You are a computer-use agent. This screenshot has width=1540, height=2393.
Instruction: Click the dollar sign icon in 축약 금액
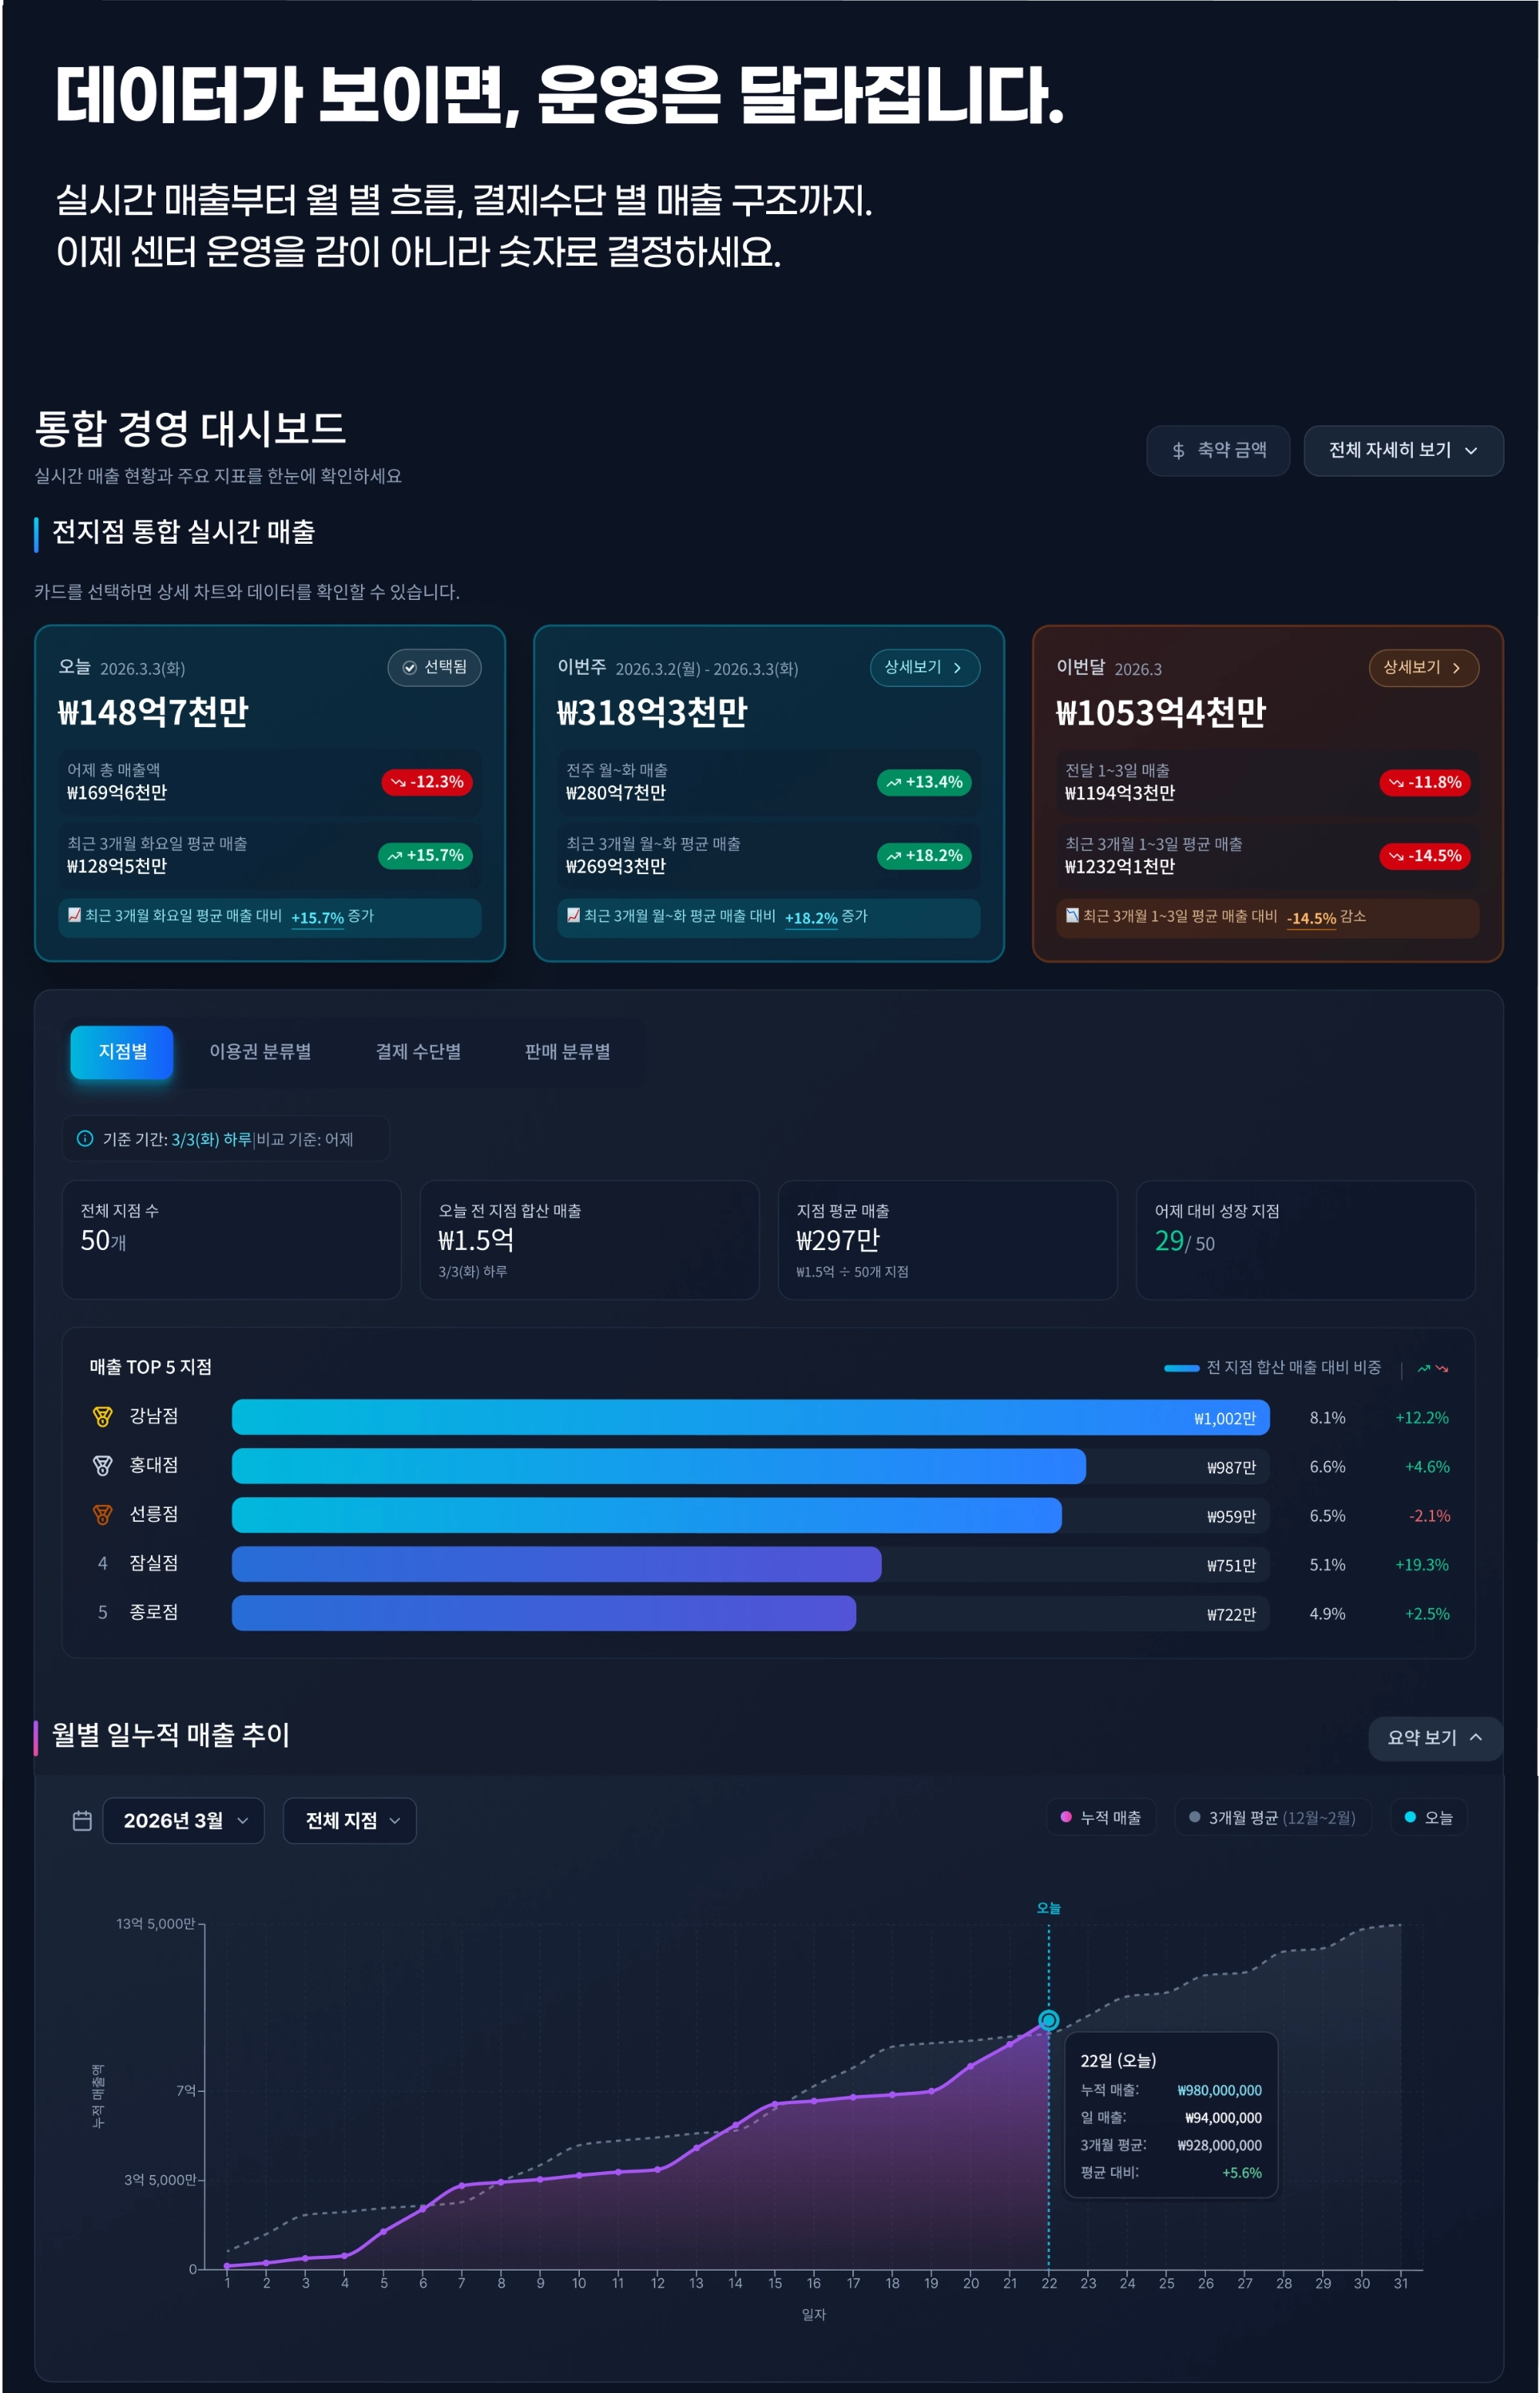tap(1178, 451)
